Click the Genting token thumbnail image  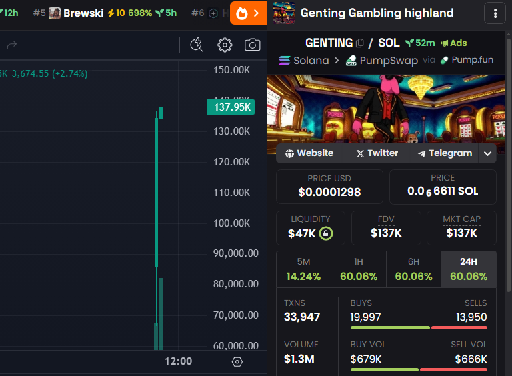[x=283, y=13]
